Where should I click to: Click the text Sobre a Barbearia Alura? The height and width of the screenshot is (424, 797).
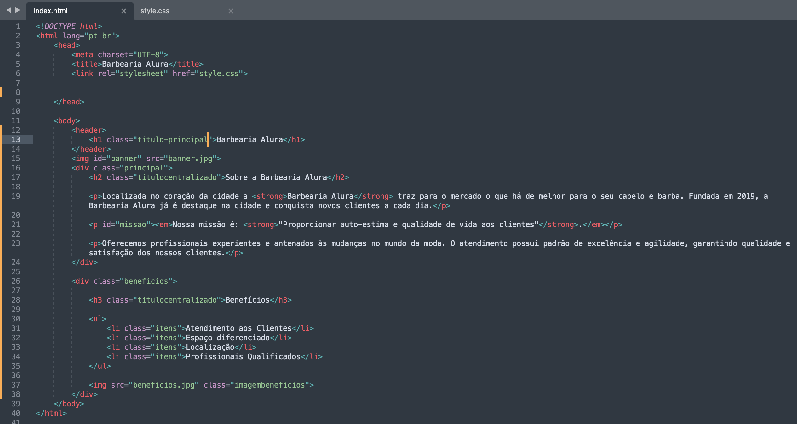pos(276,177)
